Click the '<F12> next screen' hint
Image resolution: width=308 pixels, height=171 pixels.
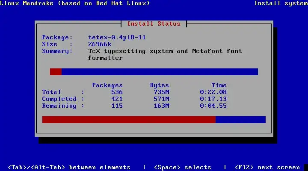click(x=267, y=168)
